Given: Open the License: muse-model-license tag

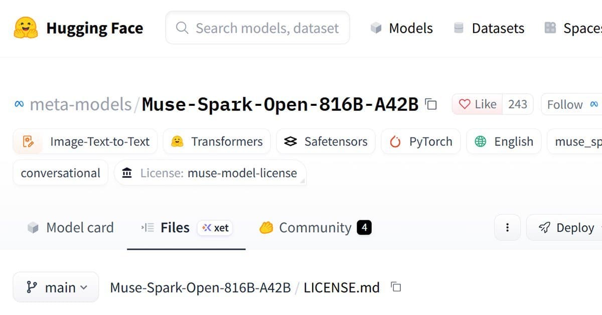Looking at the screenshot, I should [x=210, y=173].
